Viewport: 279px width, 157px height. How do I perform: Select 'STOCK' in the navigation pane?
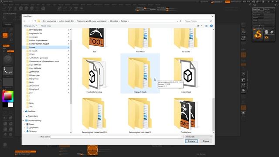(x=32, y=54)
